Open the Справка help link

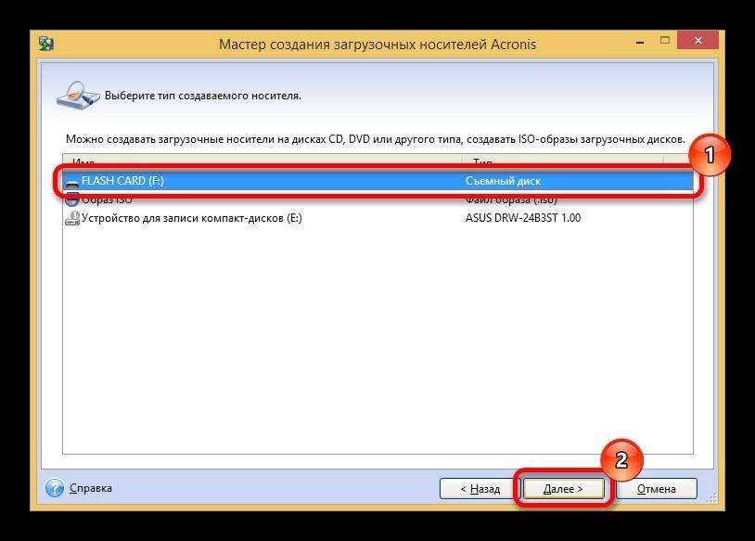tap(91, 488)
